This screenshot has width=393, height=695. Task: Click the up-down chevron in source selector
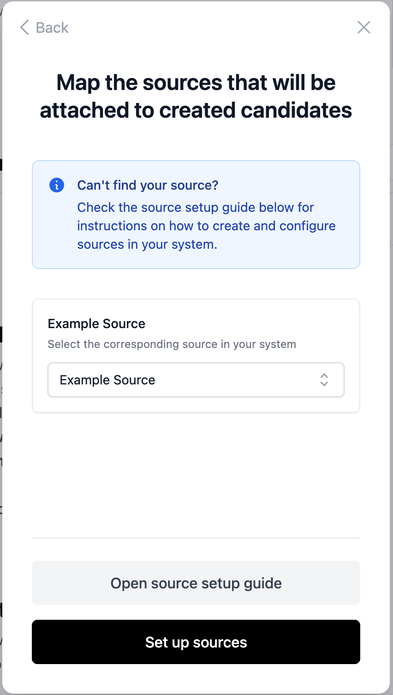pos(324,380)
